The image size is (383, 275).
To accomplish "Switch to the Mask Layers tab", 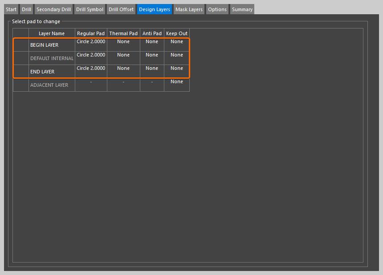I will tap(189, 9).
